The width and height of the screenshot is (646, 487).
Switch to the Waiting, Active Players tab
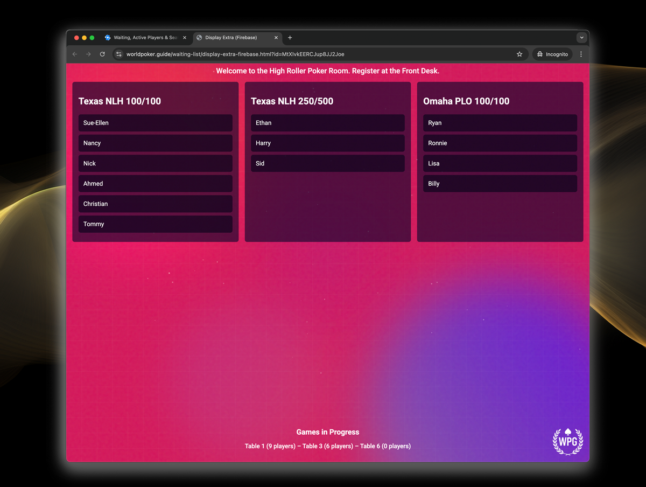[x=144, y=38]
